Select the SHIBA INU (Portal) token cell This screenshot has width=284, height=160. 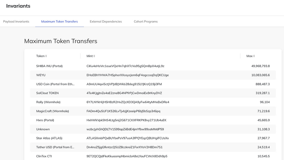tap(49, 66)
